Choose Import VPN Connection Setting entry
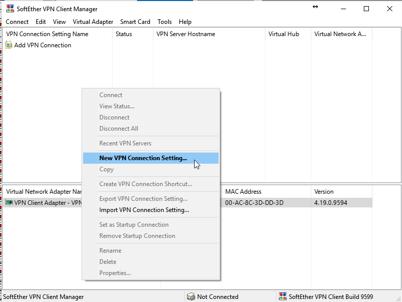 [x=151, y=210]
